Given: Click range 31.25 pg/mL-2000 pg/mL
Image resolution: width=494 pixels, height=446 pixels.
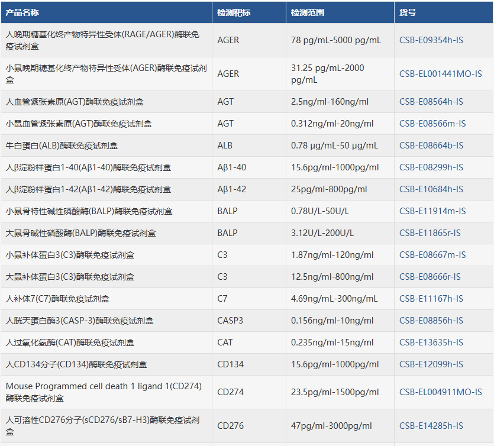Looking at the screenshot, I should point(327,74).
